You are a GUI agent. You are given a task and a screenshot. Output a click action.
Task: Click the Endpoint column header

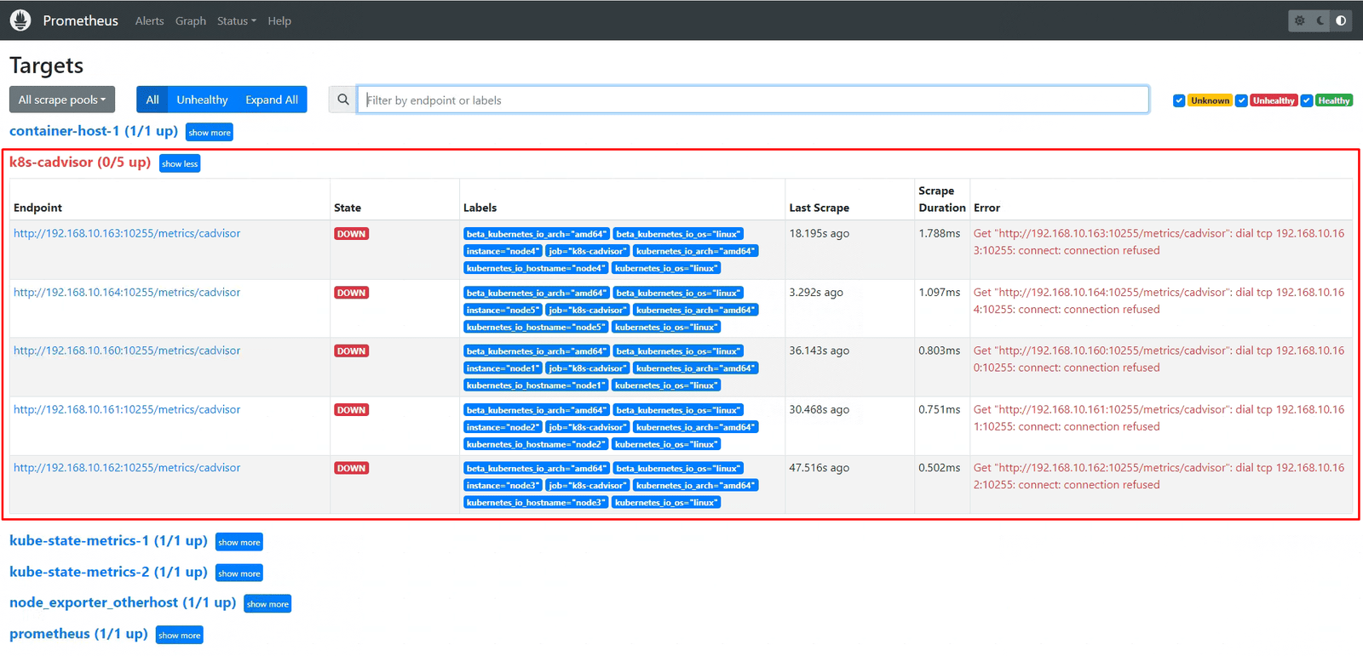coord(38,208)
